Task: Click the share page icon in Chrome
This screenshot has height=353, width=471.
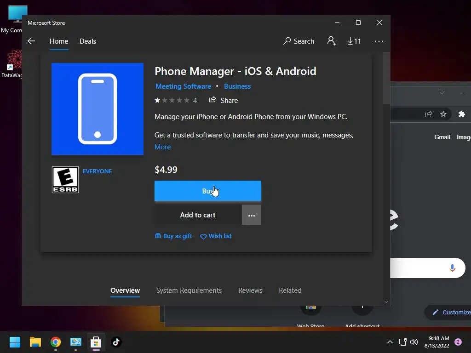Action: click(x=429, y=114)
